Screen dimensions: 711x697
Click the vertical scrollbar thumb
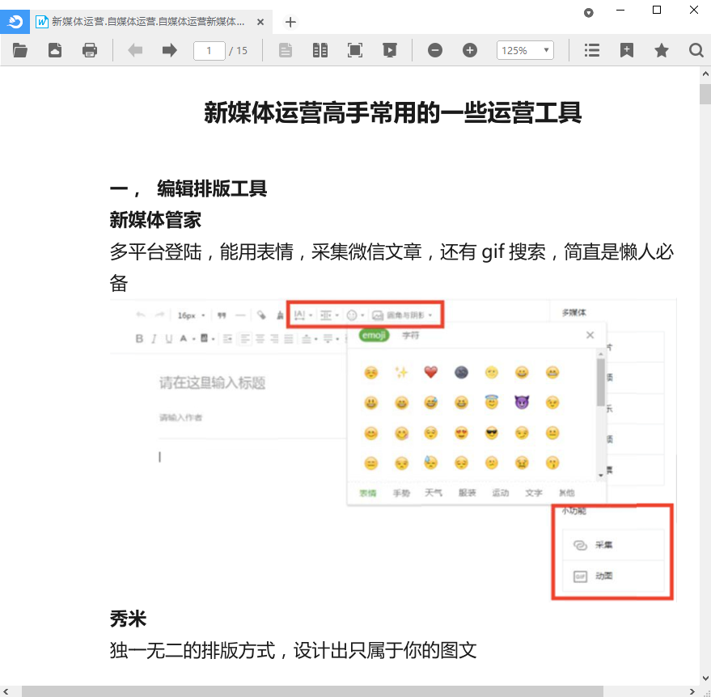(x=705, y=95)
